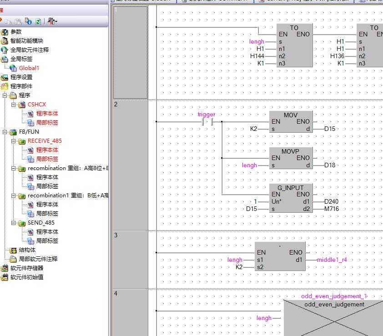This screenshot has width=383, height=336.
Task: Open 局部标签 under SEND_485
Action: pyautogui.click(x=47, y=241)
